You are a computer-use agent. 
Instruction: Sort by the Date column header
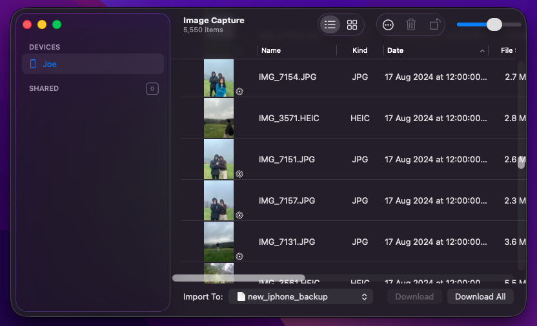point(395,50)
